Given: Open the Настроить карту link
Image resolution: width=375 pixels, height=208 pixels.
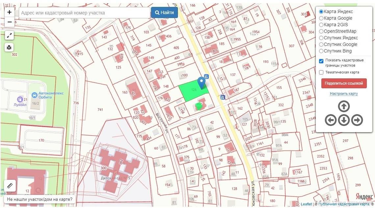Looking at the screenshot, I should [x=344, y=94].
